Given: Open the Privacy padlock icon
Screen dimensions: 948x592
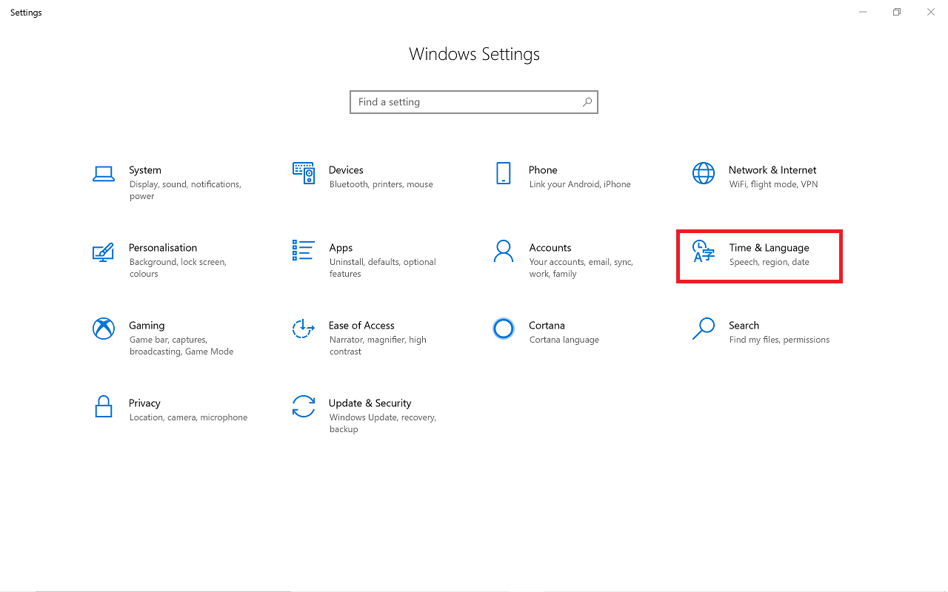Looking at the screenshot, I should tap(103, 406).
